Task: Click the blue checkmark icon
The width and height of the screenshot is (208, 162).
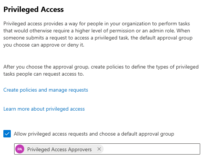Action: pyautogui.click(x=7, y=134)
